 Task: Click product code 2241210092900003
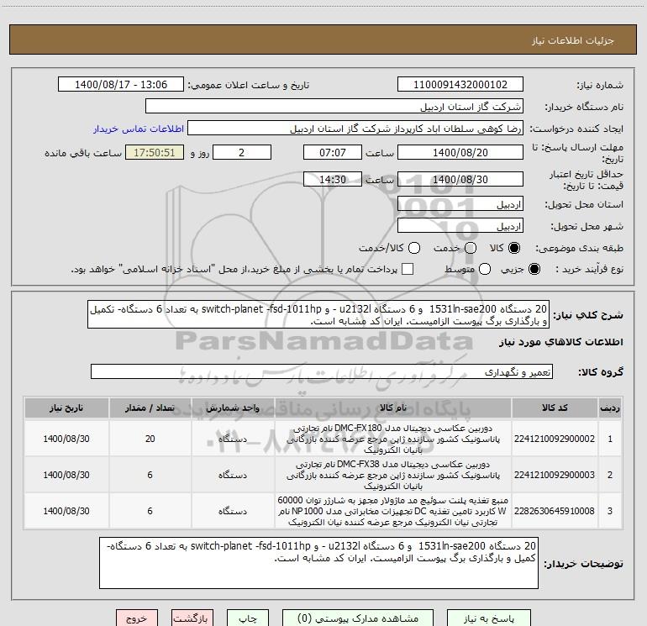[555, 475]
